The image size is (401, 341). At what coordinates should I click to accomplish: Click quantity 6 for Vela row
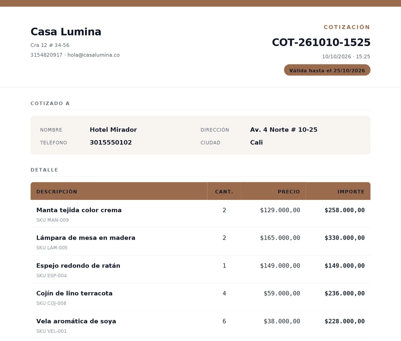click(224, 321)
